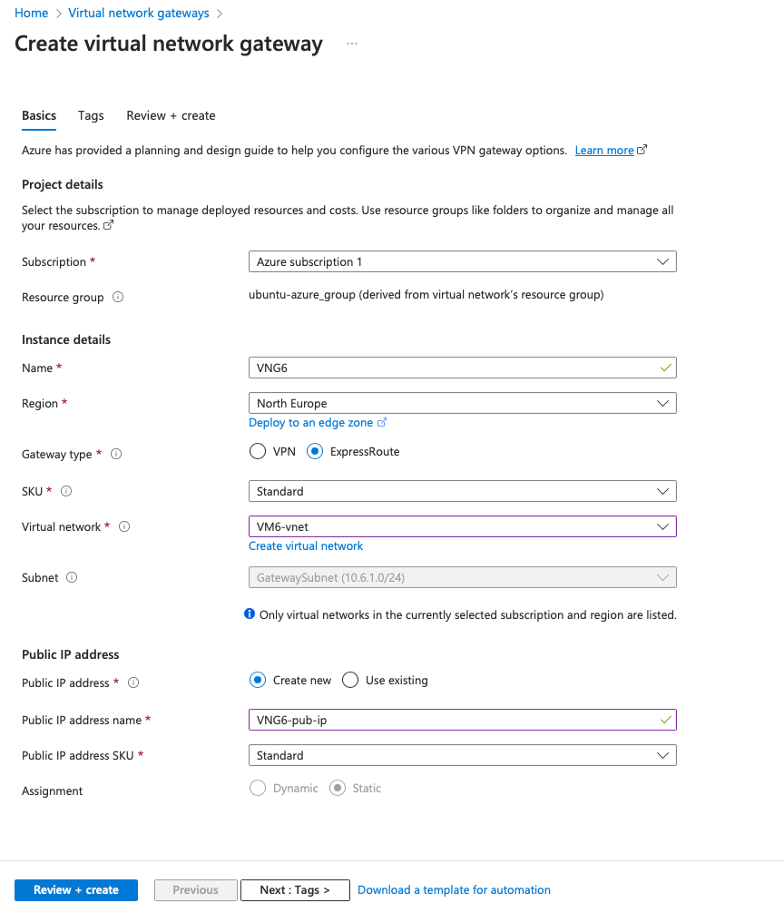Image resolution: width=784 pixels, height=913 pixels.
Task: Click the Subnet info icon
Action: click(x=72, y=577)
